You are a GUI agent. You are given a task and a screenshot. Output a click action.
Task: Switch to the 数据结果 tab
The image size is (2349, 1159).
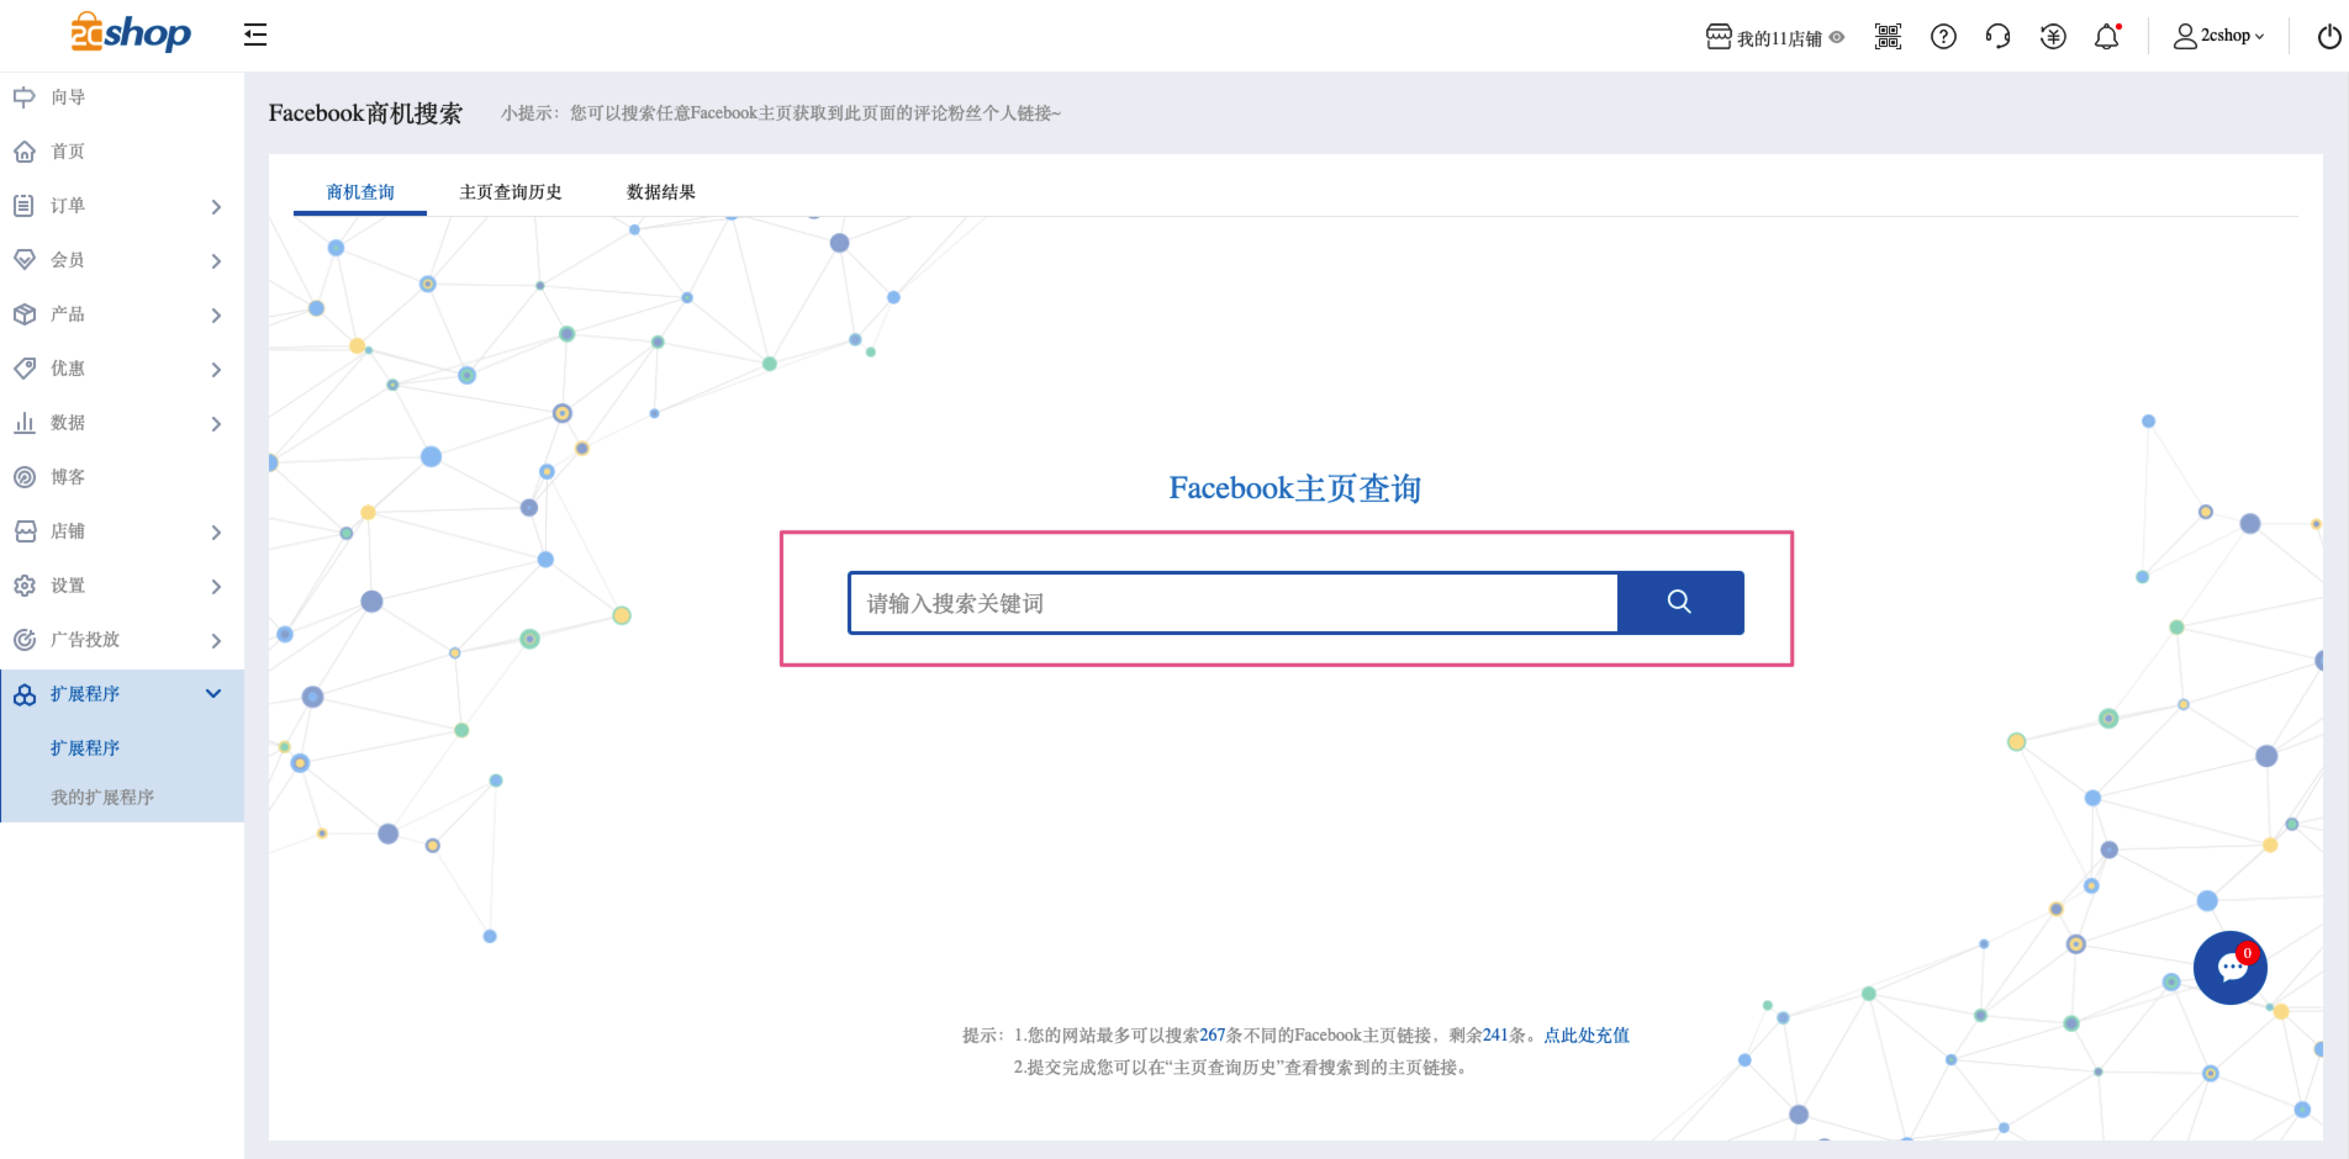[x=661, y=192]
